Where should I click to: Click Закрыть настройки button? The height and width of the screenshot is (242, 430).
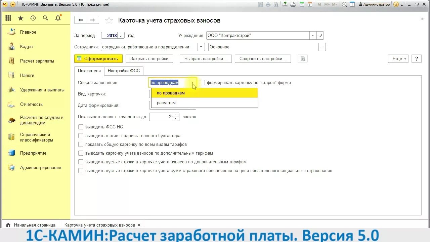(x=149, y=59)
